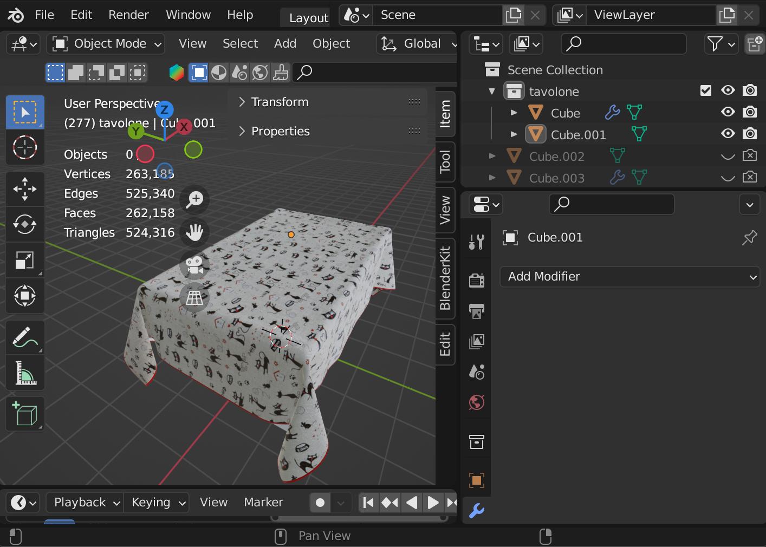Image resolution: width=766 pixels, height=547 pixels.
Task: Open the Object Mode dropdown
Action: [x=106, y=43]
